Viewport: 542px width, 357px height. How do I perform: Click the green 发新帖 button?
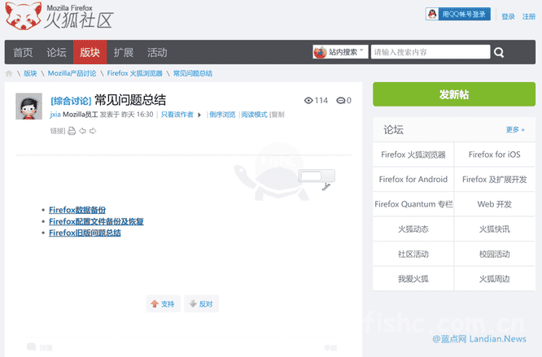click(454, 94)
